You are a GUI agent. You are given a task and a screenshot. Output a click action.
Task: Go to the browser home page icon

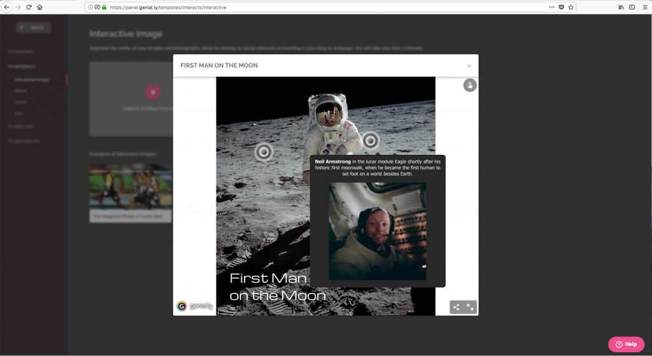39,7
